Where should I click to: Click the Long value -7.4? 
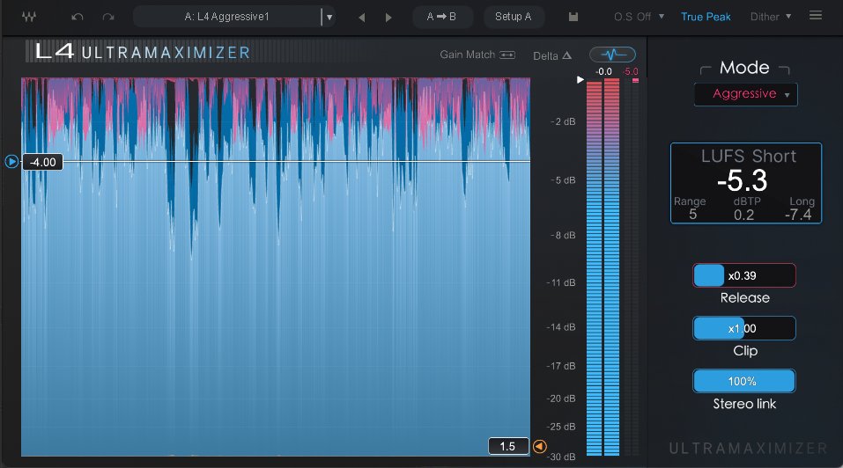click(798, 216)
